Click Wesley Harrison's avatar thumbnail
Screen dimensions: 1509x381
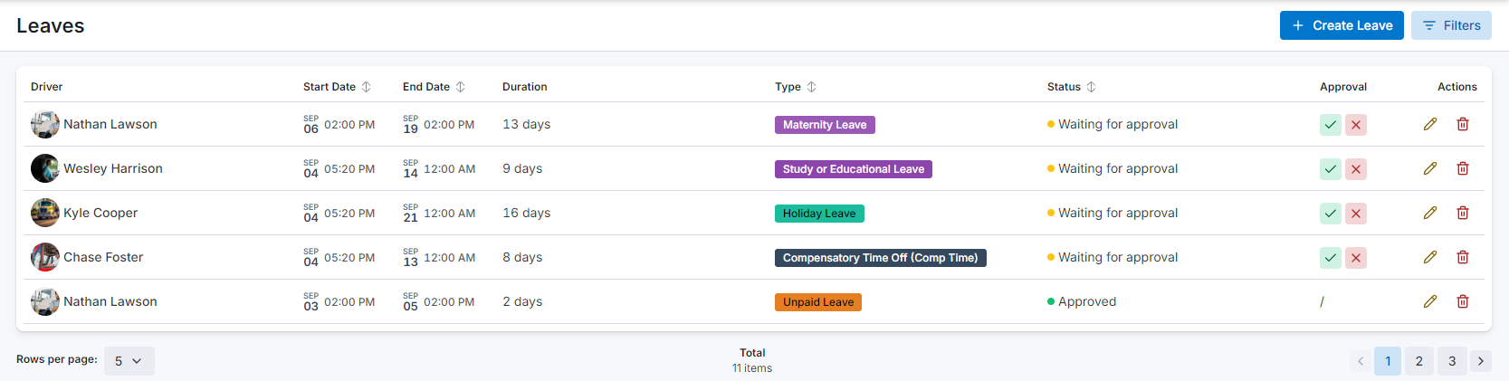coord(44,168)
